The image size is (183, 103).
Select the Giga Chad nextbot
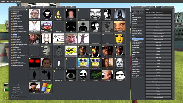tap(108, 27)
